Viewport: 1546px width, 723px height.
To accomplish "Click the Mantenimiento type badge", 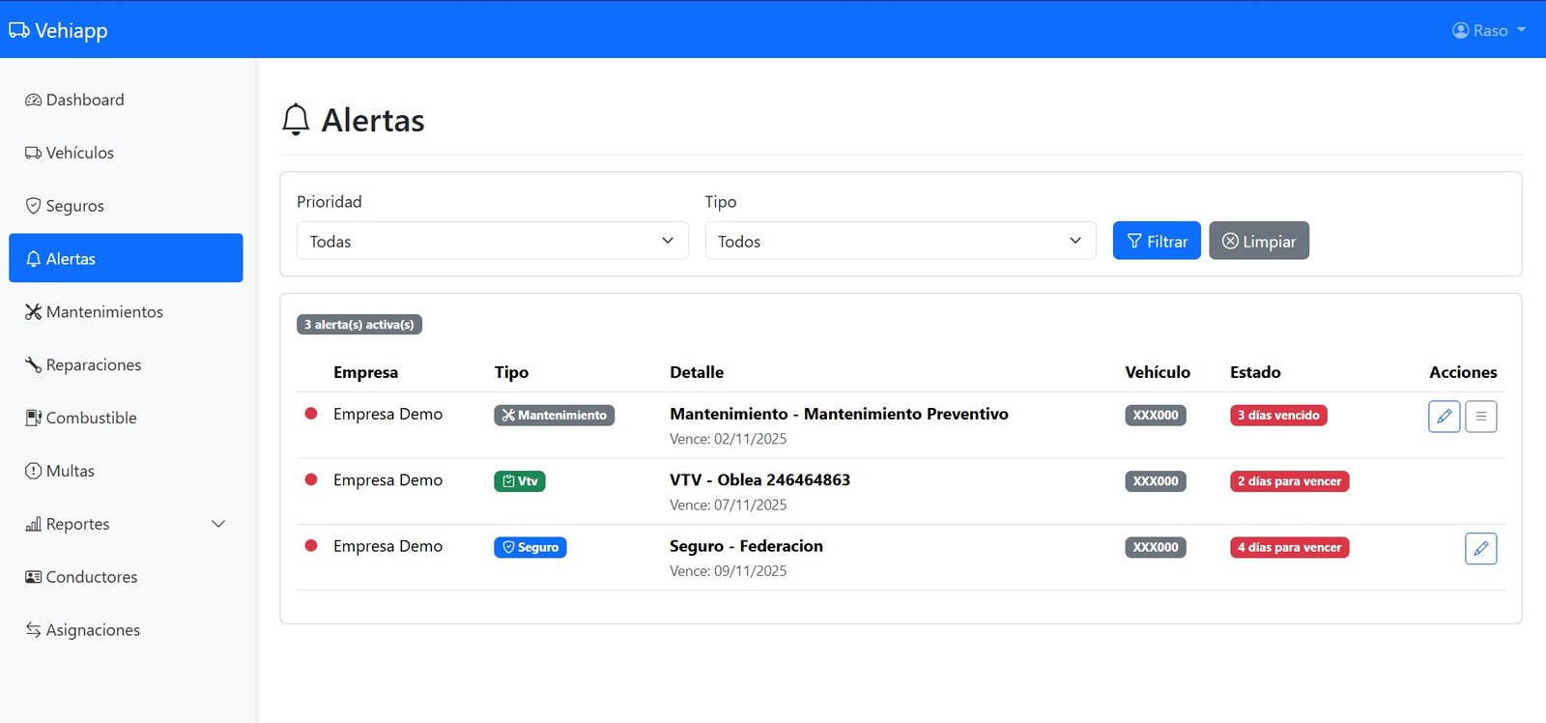I will tap(554, 416).
